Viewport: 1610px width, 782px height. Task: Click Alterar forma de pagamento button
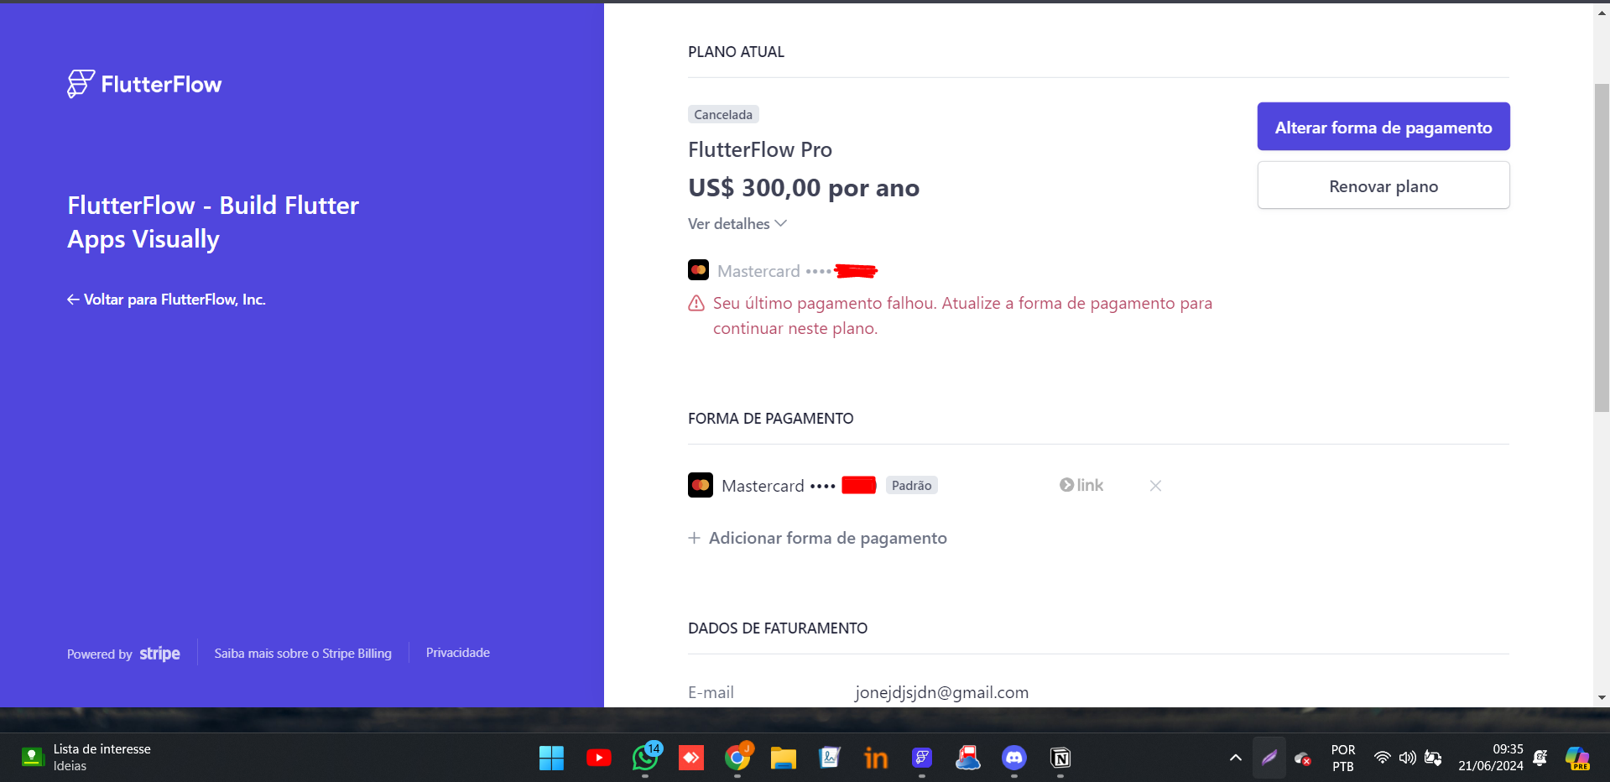click(1383, 127)
